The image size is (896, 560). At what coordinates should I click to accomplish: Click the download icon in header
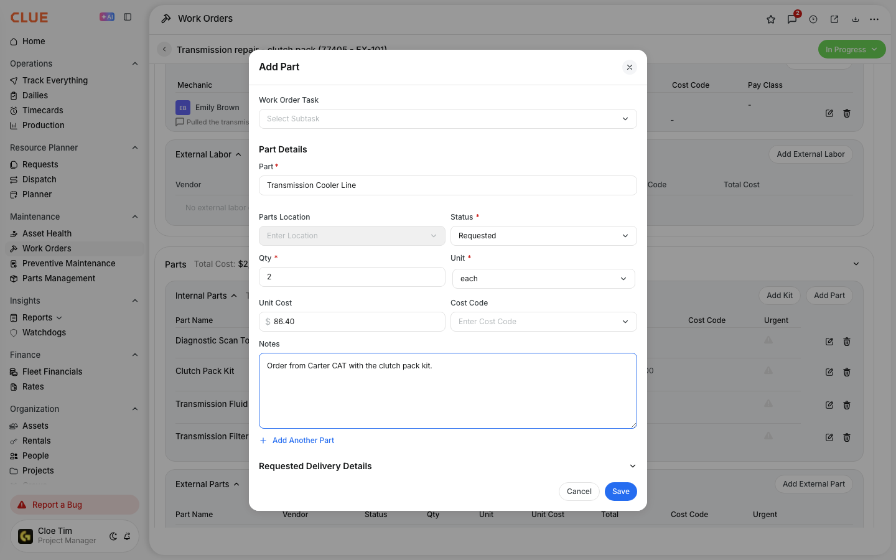click(856, 19)
